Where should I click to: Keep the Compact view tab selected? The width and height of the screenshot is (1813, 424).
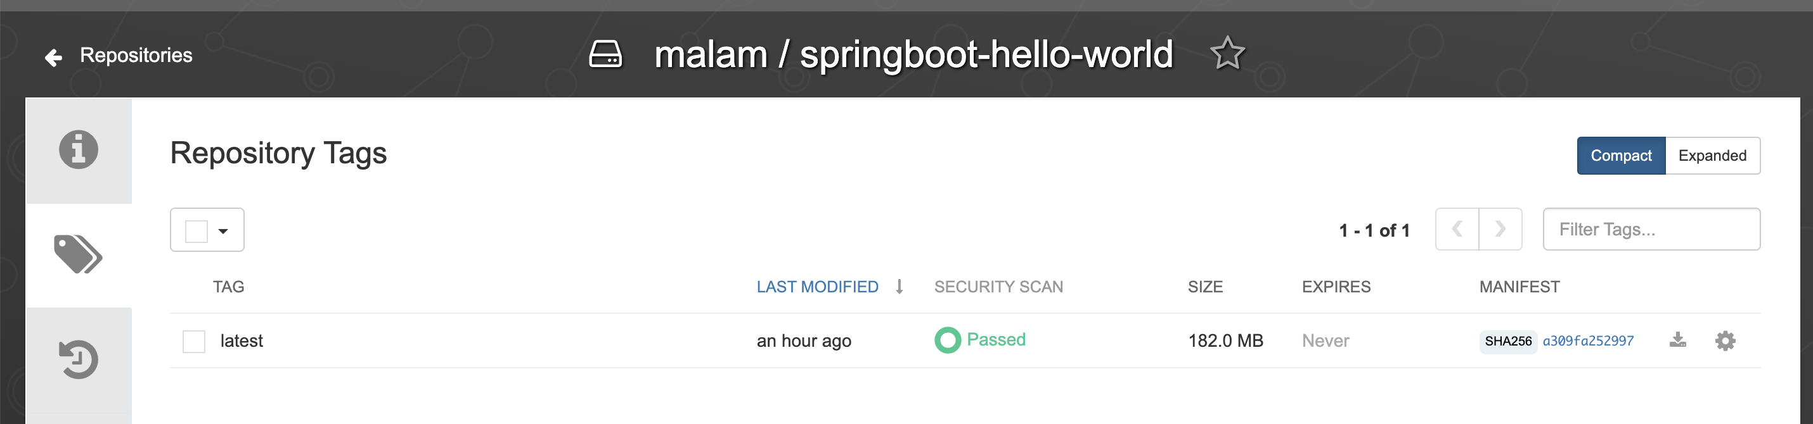click(x=1620, y=156)
